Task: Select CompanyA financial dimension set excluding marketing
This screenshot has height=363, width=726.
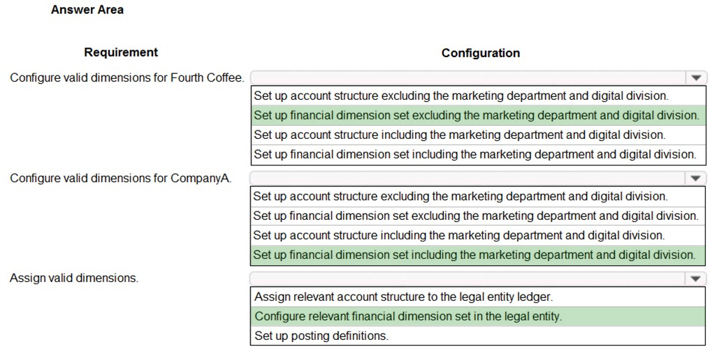Action: [478, 216]
